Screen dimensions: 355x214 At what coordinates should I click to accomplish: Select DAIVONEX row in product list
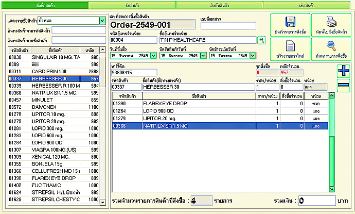[54, 107]
